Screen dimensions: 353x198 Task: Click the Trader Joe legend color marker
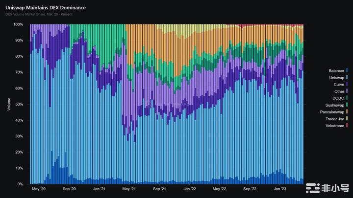coord(347,119)
